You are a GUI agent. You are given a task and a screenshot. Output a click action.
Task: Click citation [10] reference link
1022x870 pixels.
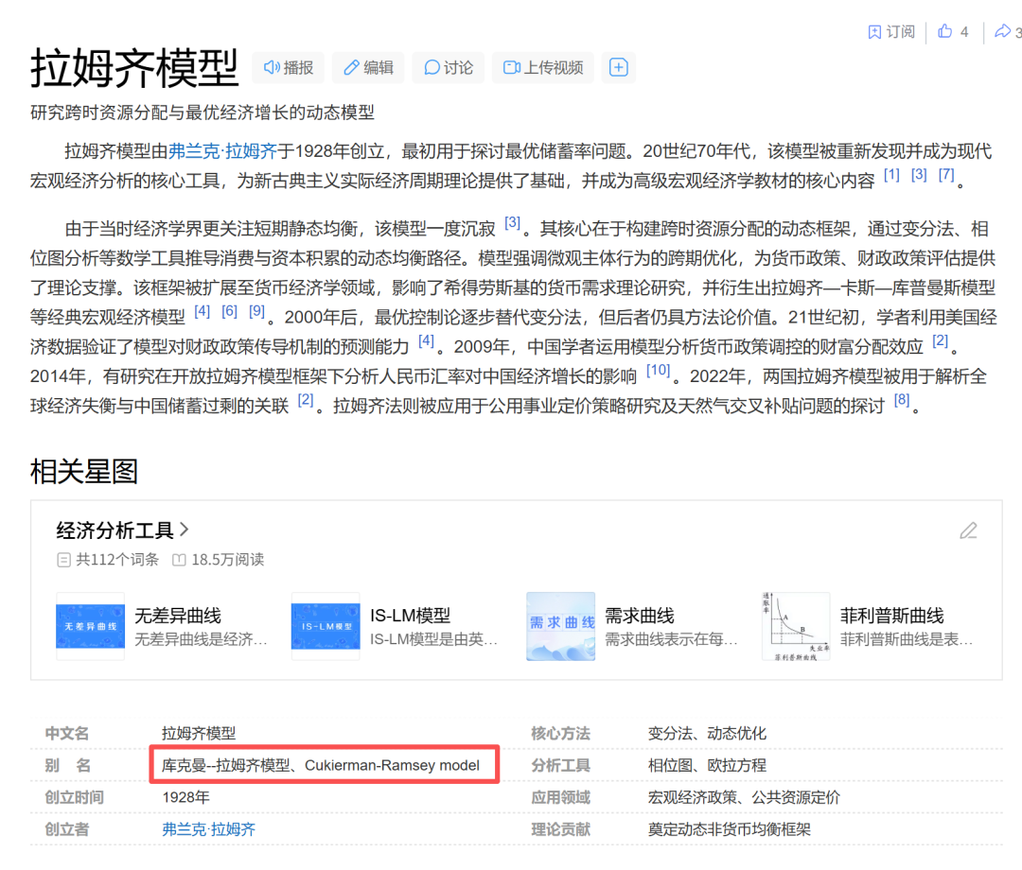659,371
